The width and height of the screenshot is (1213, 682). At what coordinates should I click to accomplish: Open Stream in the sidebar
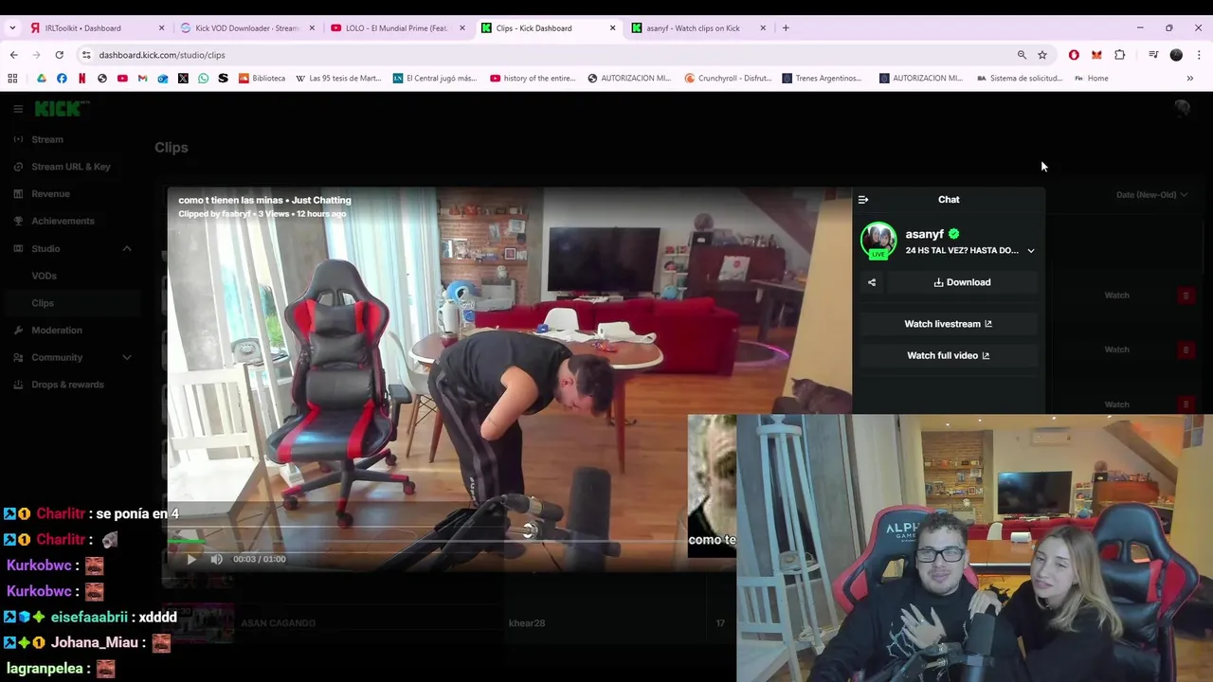click(47, 140)
